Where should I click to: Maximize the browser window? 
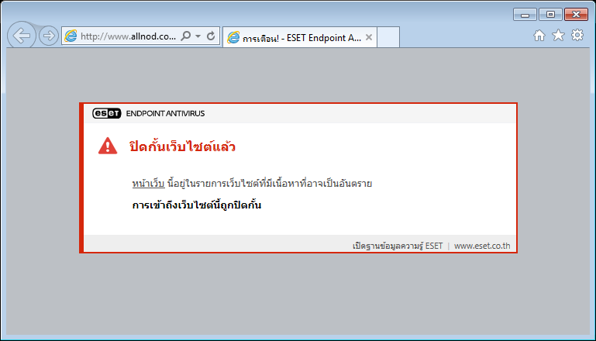tap(550, 15)
